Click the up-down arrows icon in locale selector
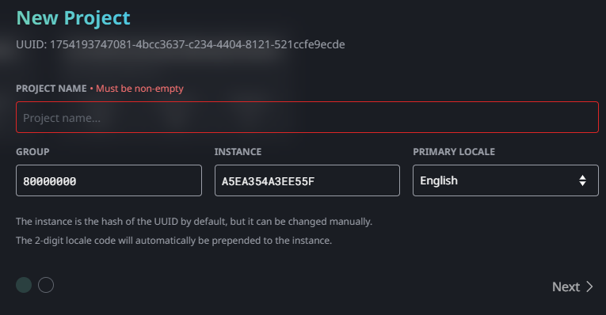The width and height of the screenshot is (606, 315). pyautogui.click(x=582, y=180)
